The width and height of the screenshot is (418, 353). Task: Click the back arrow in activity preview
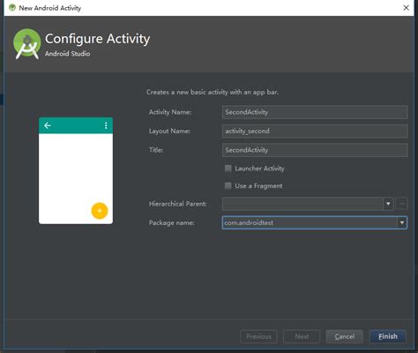point(48,125)
